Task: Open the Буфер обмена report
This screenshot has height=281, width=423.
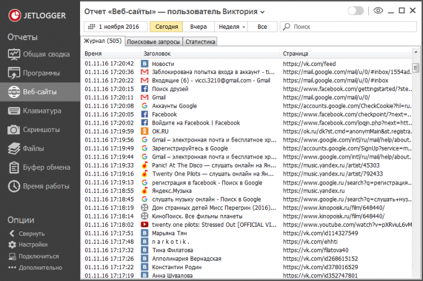Action: click(x=40, y=168)
